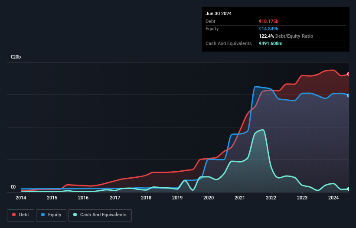The image size is (356, 228).
Task: Click the Jun 30 2024 tooltip date
Action: pyautogui.click(x=219, y=13)
